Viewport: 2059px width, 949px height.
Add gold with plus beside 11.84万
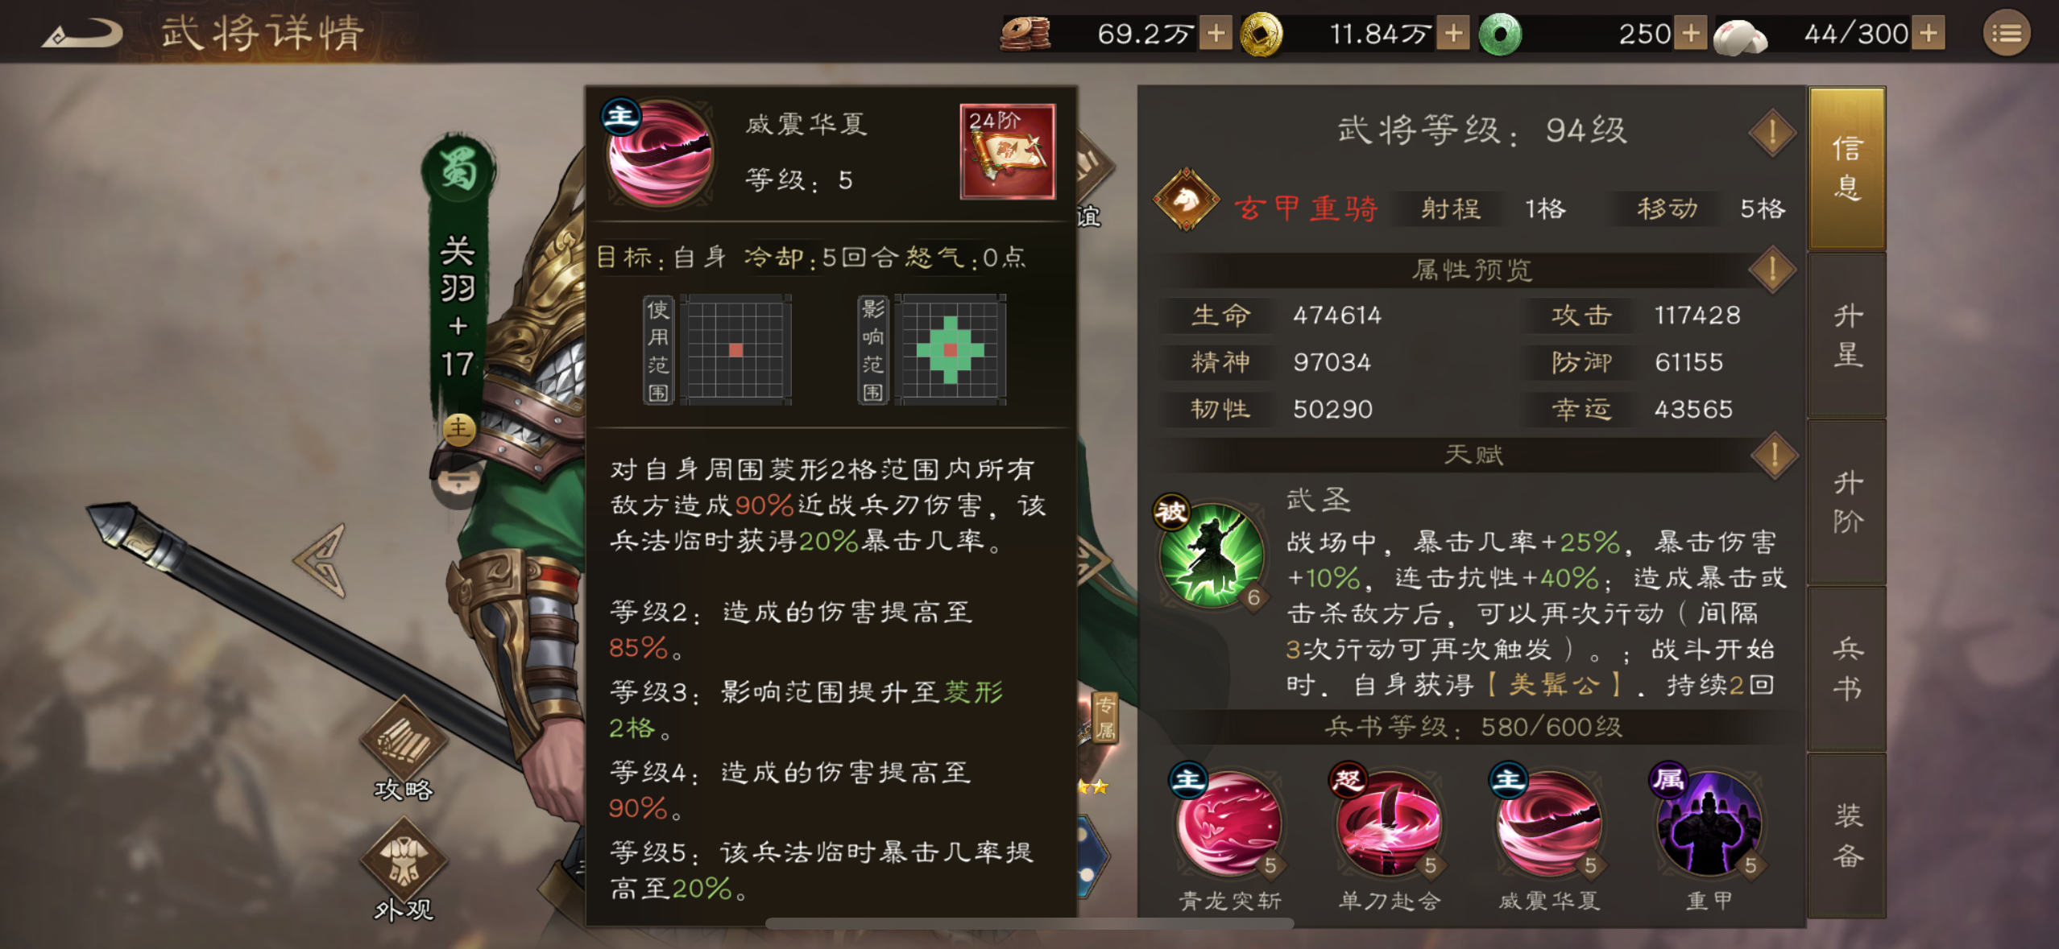(x=1453, y=34)
